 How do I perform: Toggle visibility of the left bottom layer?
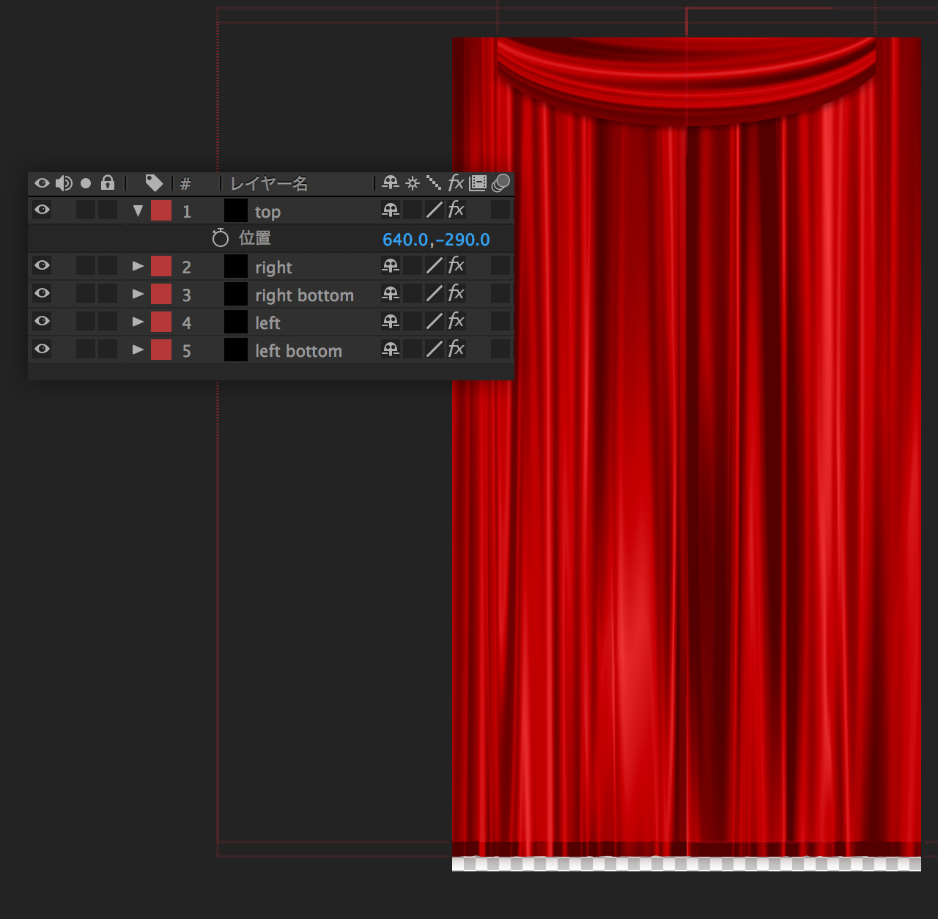[x=43, y=350]
